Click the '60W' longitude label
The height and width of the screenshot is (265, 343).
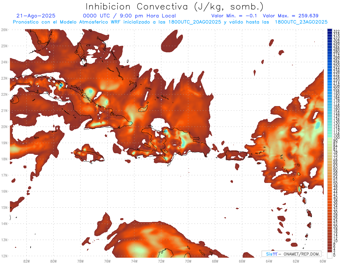pyautogui.click(x=322, y=261)
